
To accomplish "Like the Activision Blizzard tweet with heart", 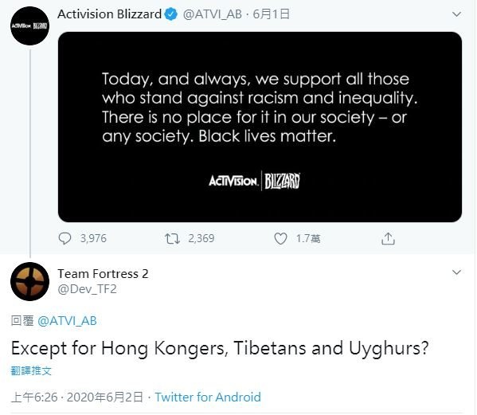I will pyautogui.click(x=280, y=238).
